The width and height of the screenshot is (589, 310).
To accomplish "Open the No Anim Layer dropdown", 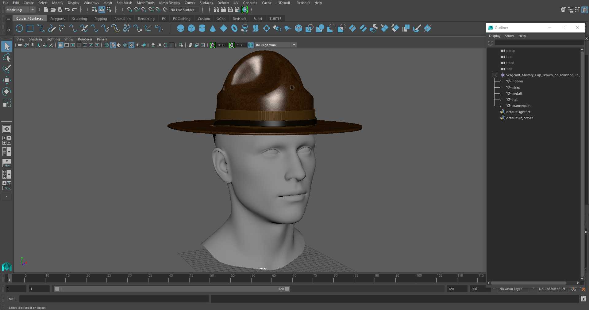I will tap(514, 289).
